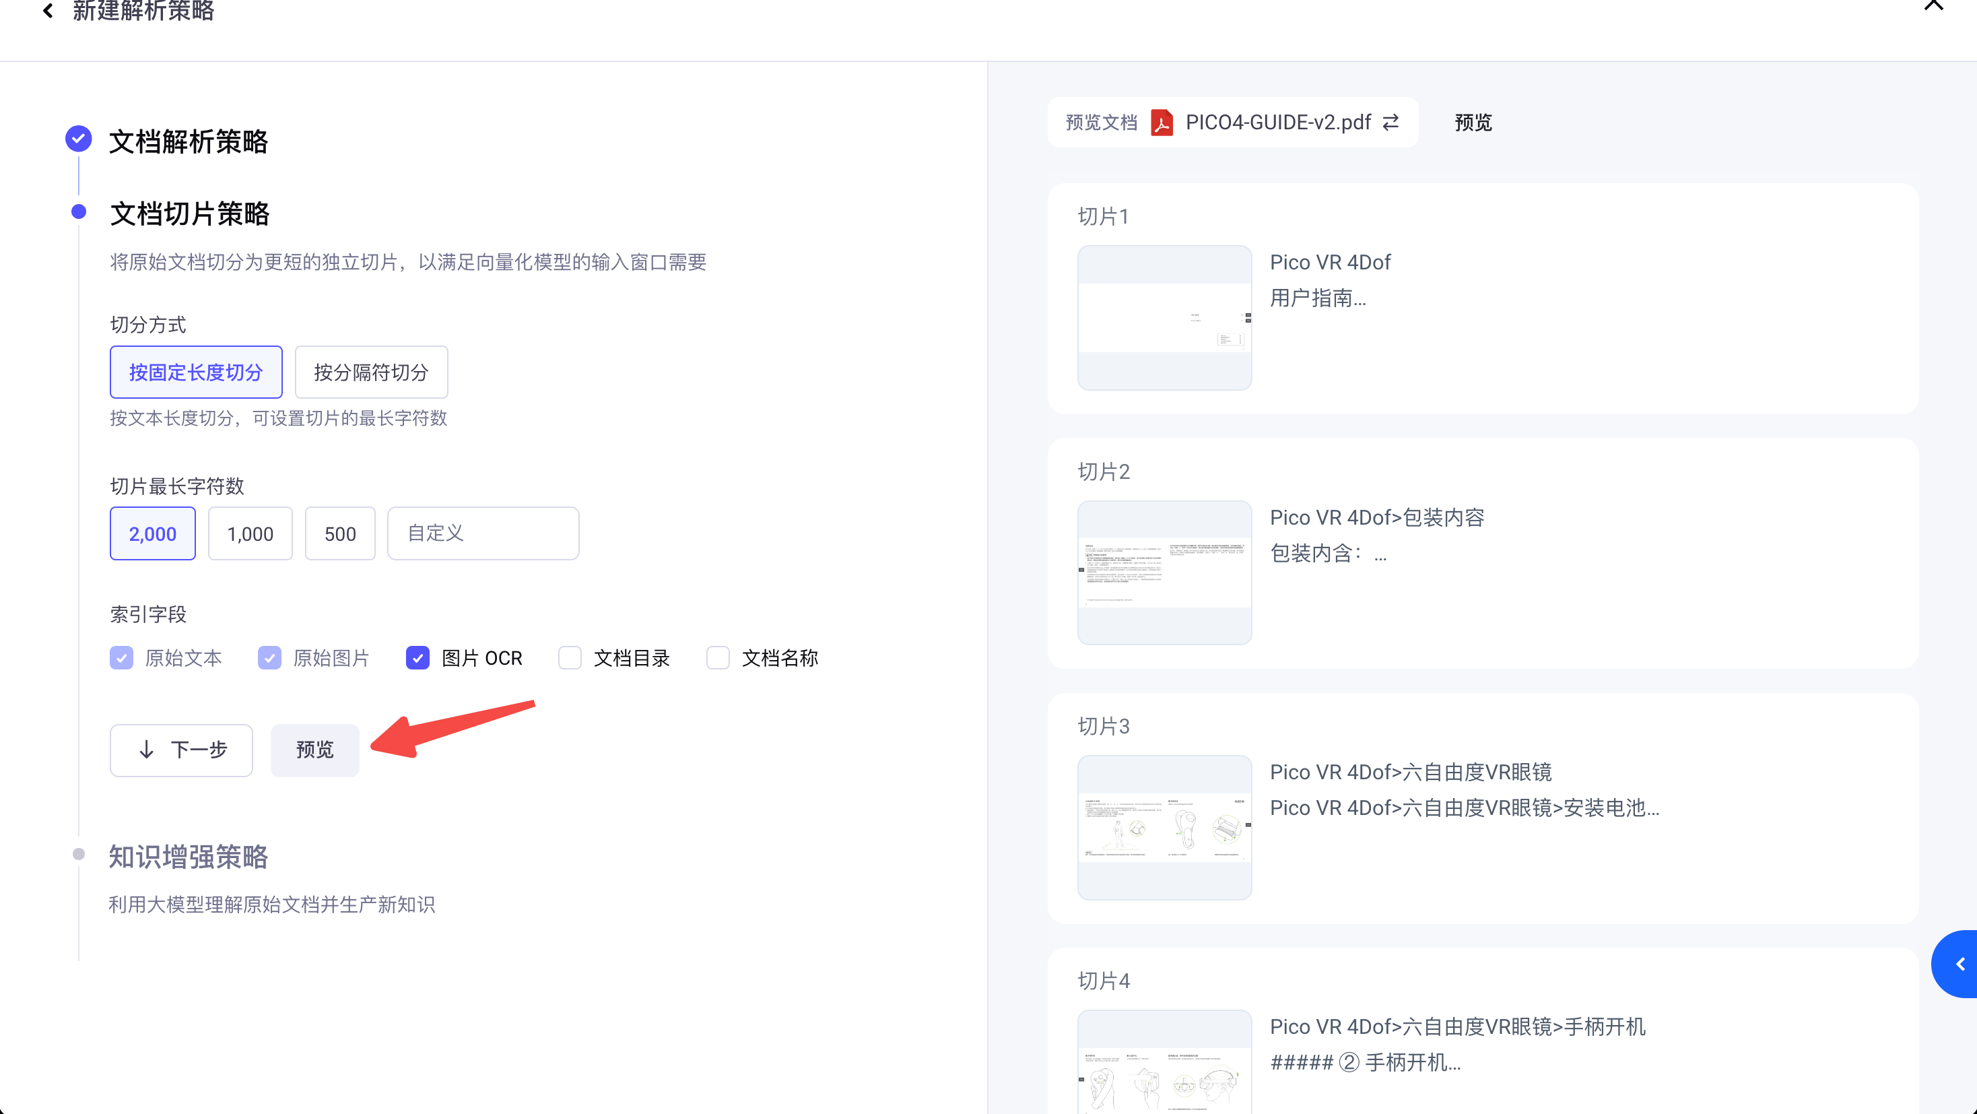Open the 切片1 page thumbnail
Screen dimensions: 1977x1114
[x=1164, y=318]
